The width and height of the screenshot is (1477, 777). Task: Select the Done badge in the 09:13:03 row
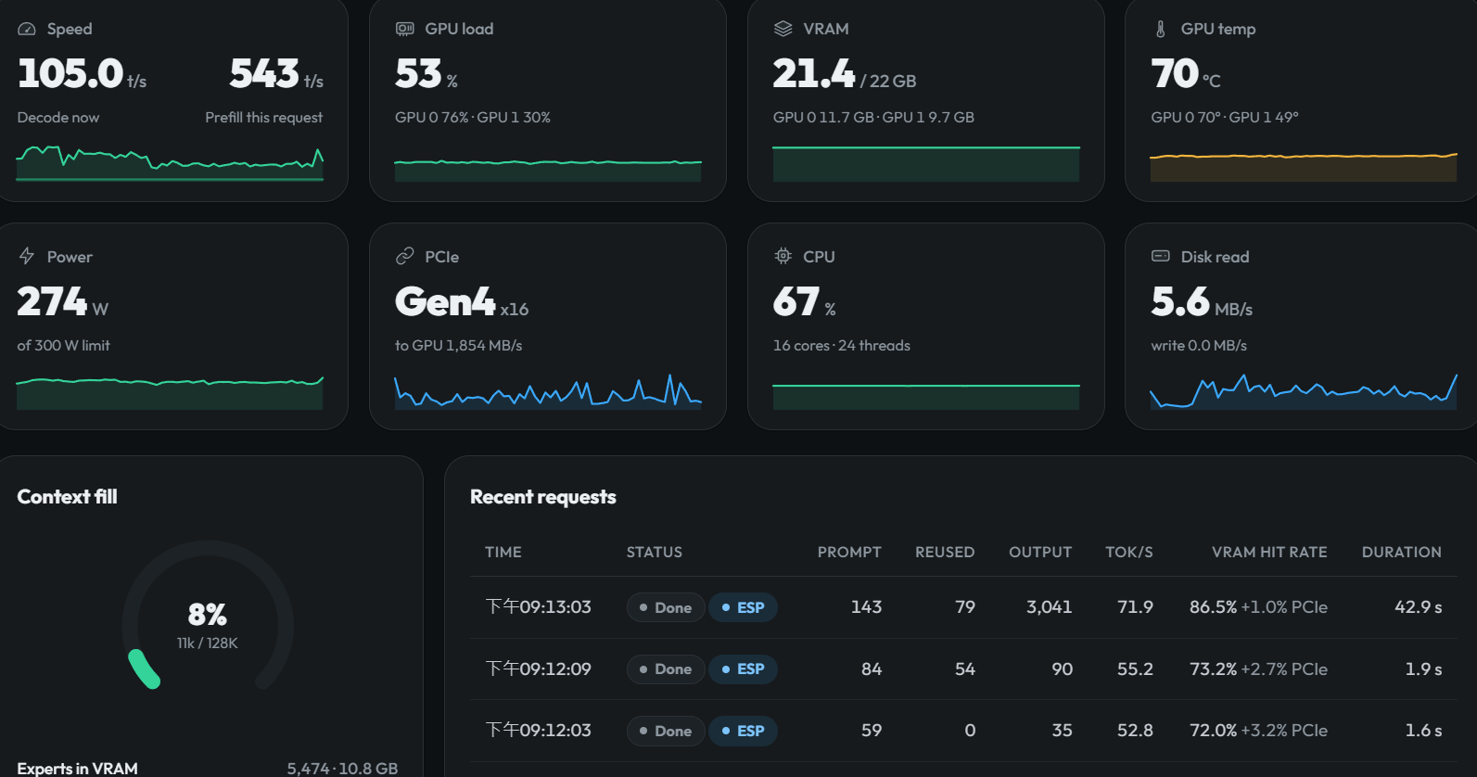pyautogui.click(x=666, y=607)
